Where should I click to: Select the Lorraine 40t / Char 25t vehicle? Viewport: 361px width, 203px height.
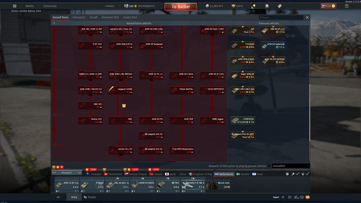[121, 30]
